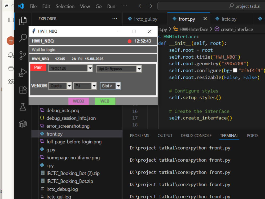The image size is (265, 199).
Task: Open the overflow menu ellipsis in menu bar
Action: [125, 6]
